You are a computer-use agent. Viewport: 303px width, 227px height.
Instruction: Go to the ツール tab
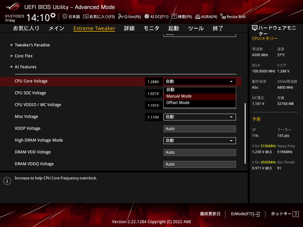(196, 28)
